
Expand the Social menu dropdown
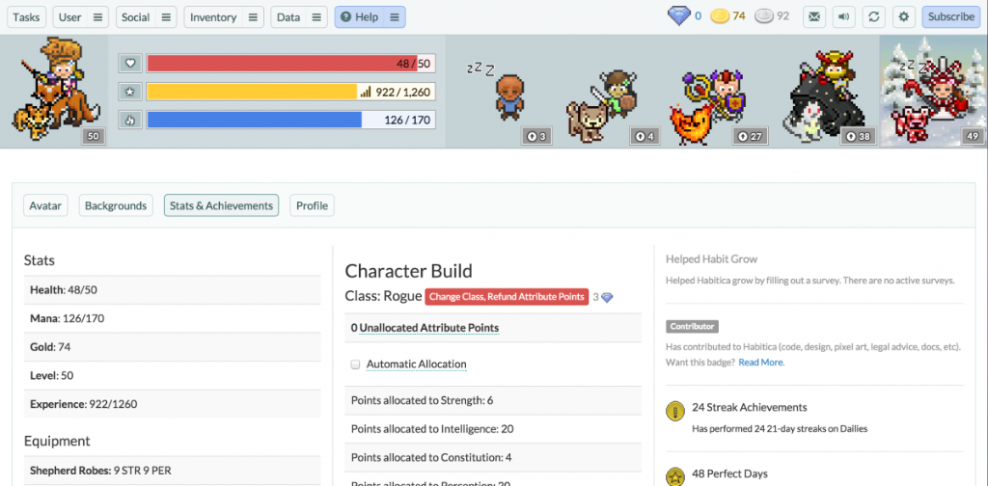coord(166,17)
